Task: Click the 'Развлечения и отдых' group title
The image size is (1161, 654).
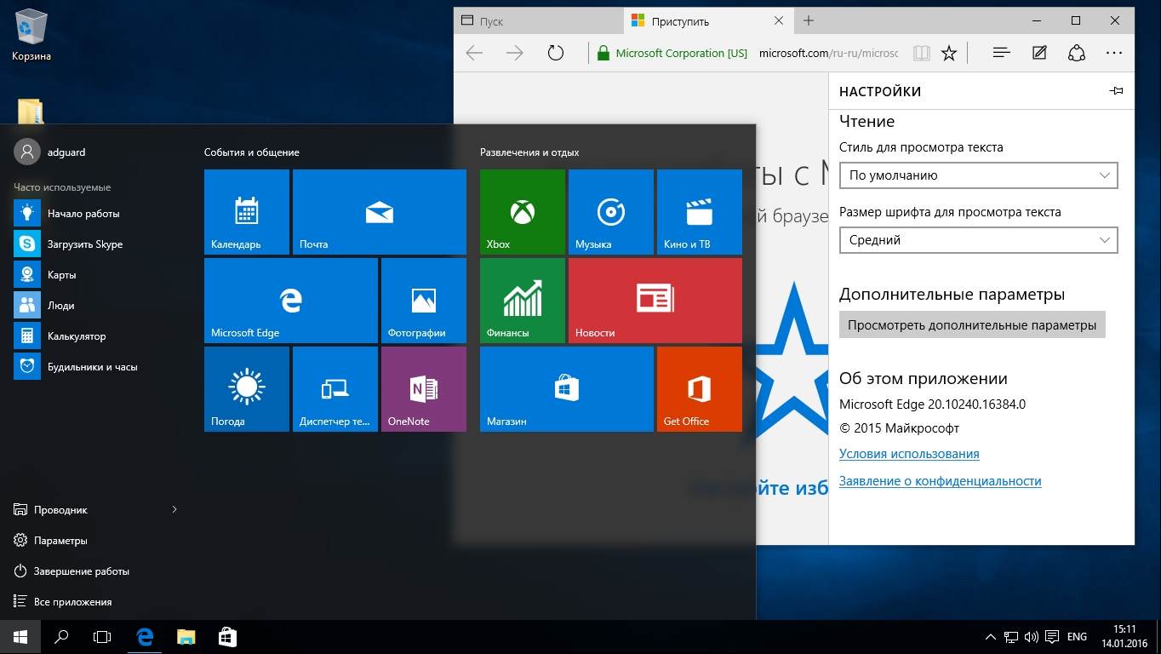Action: pyautogui.click(x=529, y=152)
